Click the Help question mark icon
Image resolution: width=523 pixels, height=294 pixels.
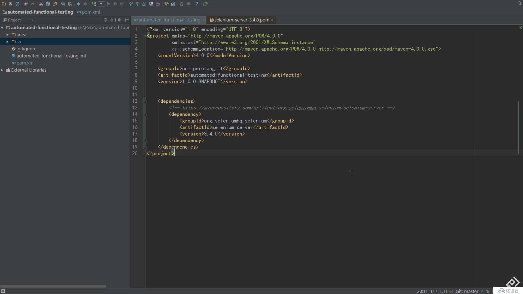pos(197,4)
